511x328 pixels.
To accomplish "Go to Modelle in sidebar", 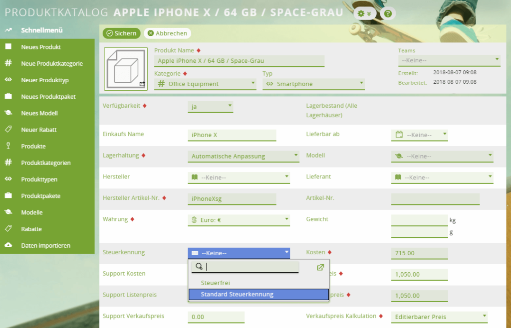I will coord(32,212).
